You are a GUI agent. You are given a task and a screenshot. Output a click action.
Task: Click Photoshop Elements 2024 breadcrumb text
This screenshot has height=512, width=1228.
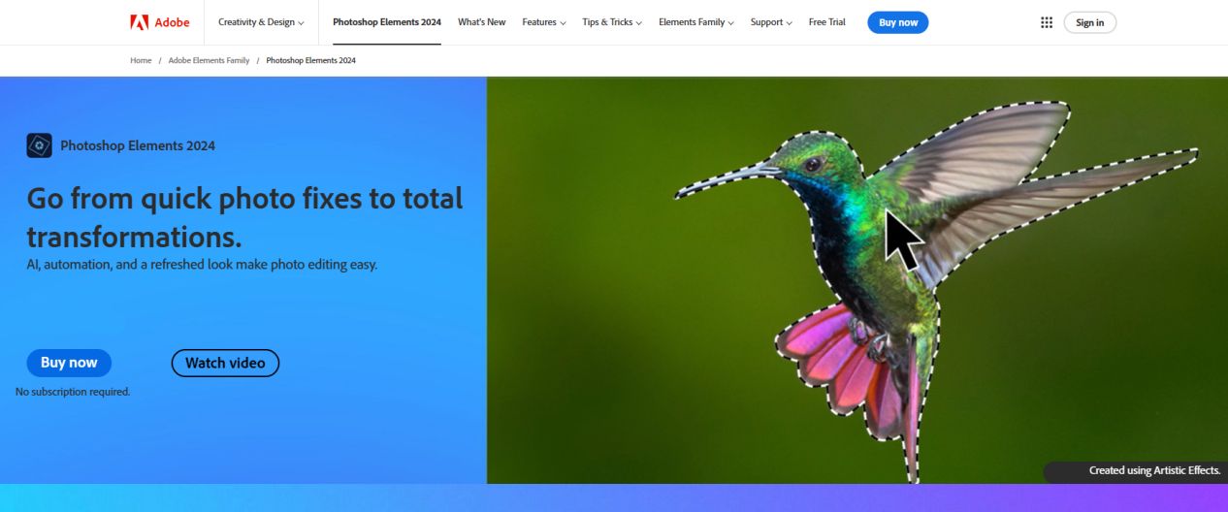(x=311, y=60)
